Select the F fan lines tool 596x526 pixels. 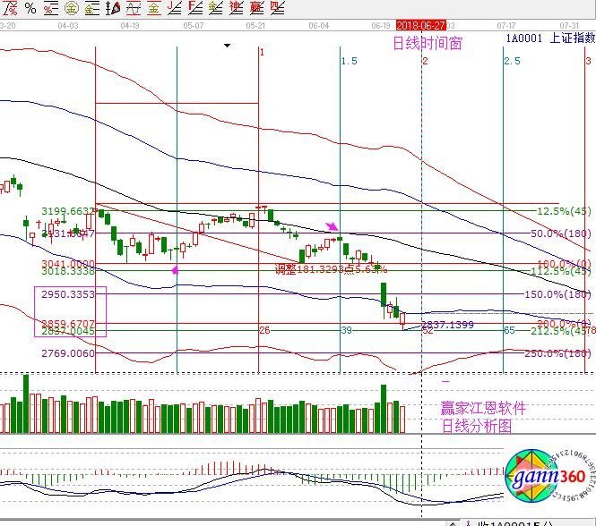(x=195, y=8)
